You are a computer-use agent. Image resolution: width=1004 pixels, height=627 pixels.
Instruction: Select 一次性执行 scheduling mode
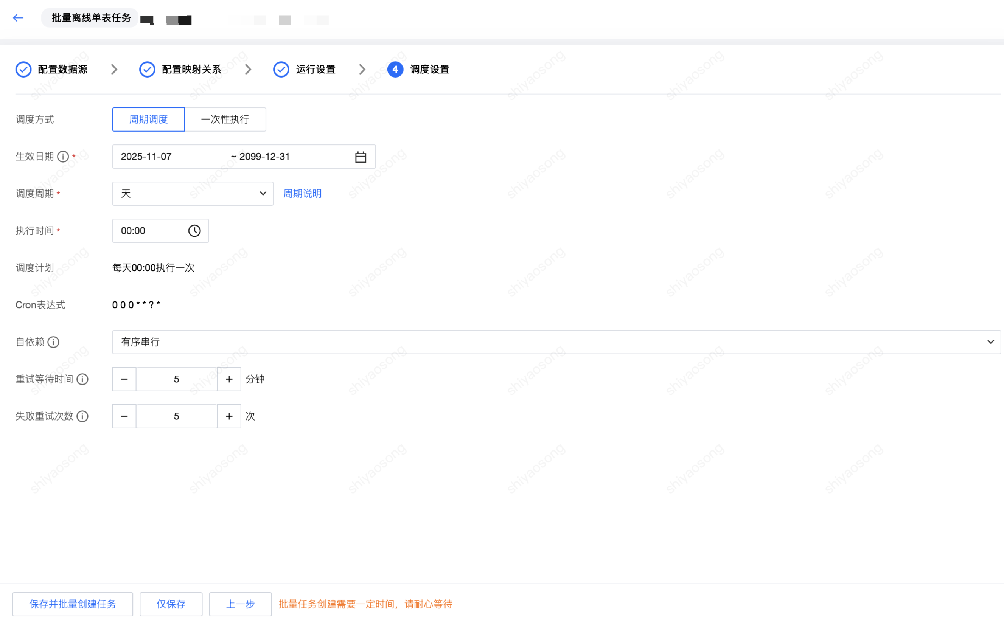pos(225,120)
